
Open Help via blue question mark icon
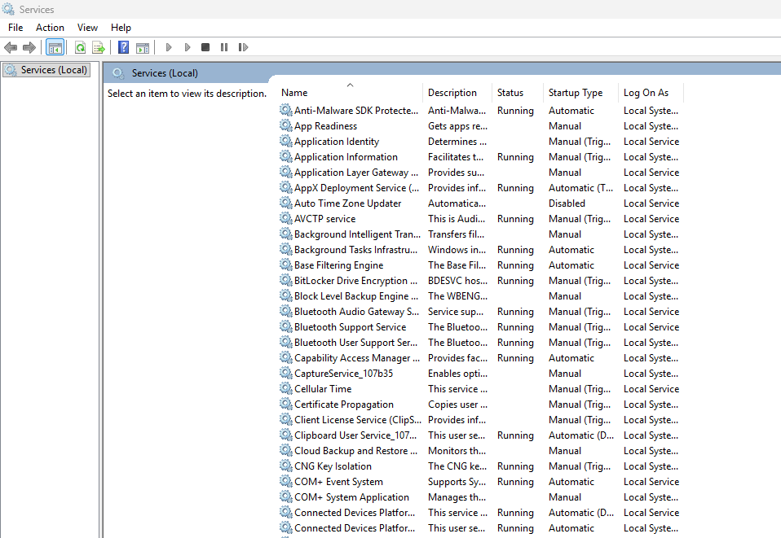coord(123,48)
